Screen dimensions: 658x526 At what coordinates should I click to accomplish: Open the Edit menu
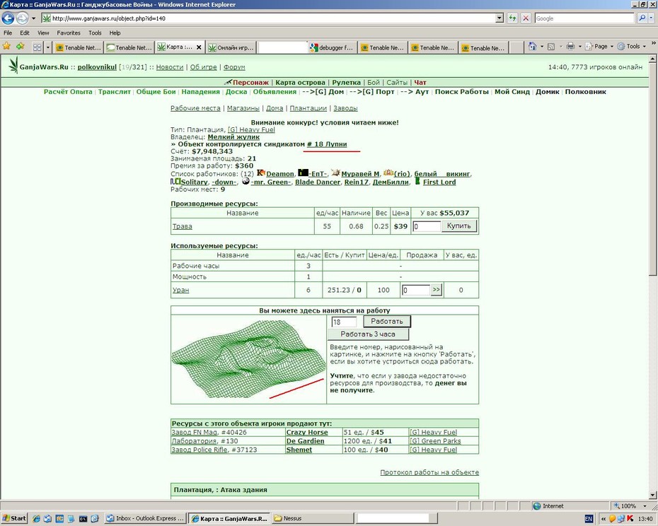pyautogui.click(x=25, y=33)
